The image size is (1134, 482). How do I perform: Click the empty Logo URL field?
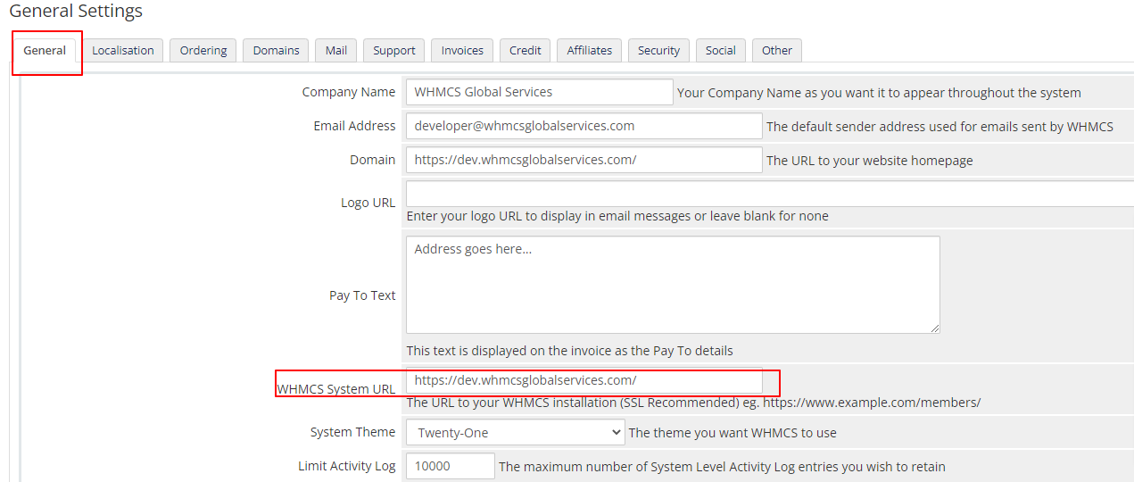point(767,194)
